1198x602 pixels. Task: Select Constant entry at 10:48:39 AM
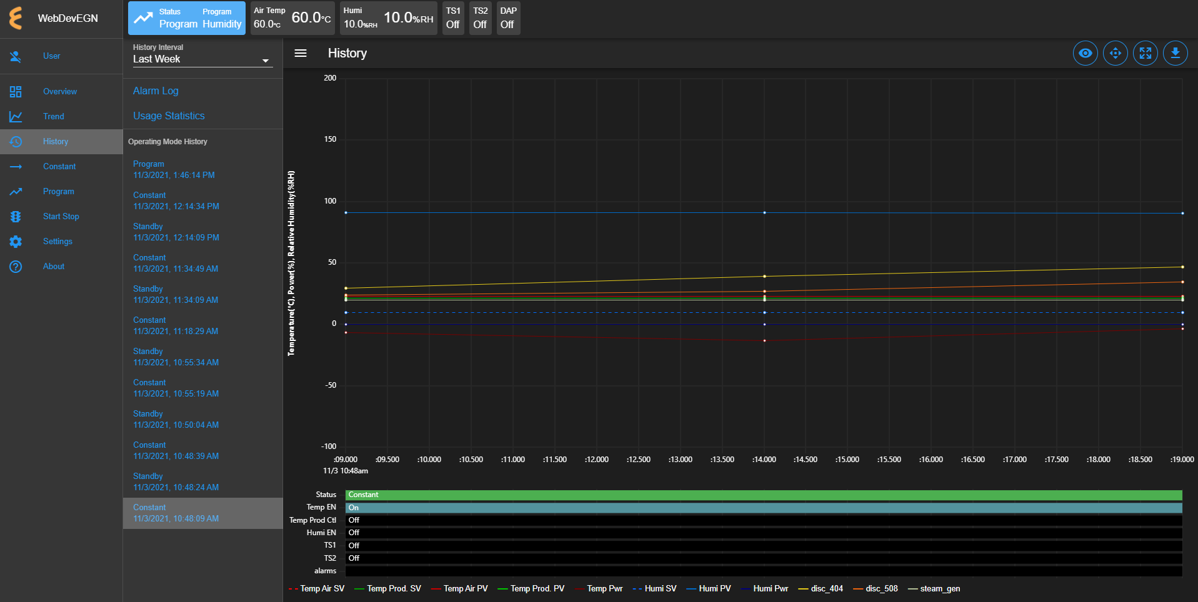[x=202, y=451]
